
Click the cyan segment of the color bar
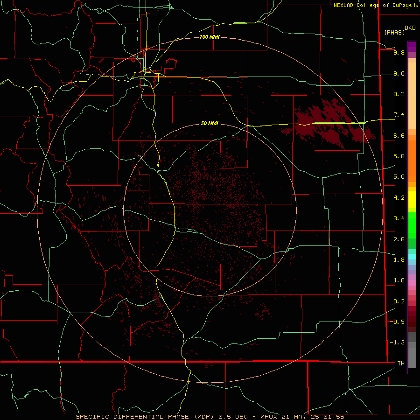pos(412,257)
